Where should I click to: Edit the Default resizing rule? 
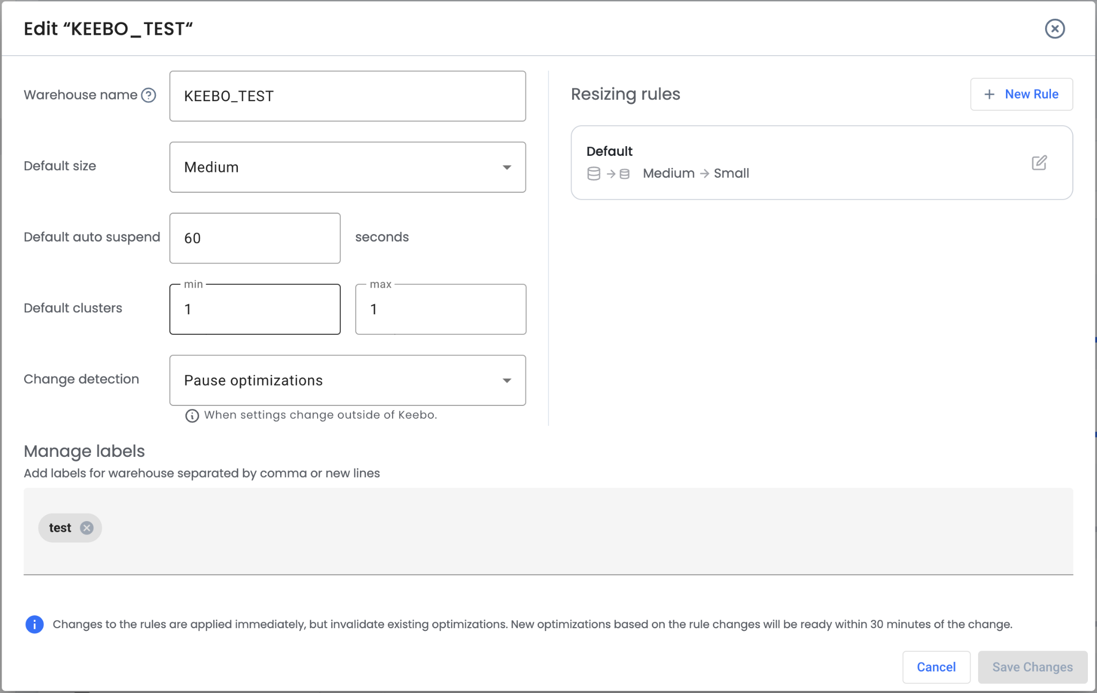coord(1039,163)
